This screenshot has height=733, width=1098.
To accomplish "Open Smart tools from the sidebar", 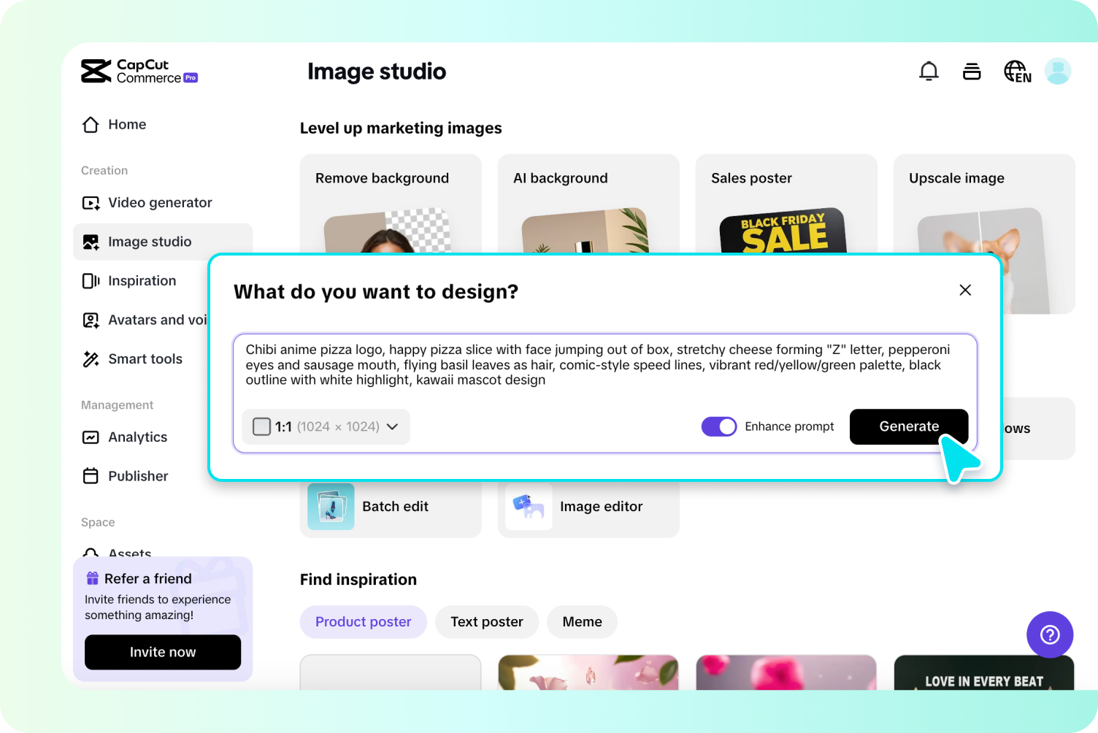I will pyautogui.click(x=91, y=358).
